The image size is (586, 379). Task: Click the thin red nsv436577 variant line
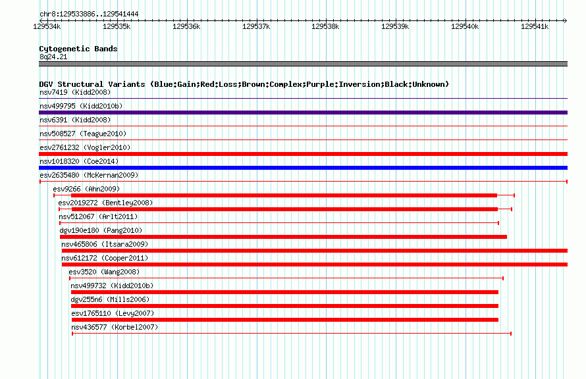[292, 334]
